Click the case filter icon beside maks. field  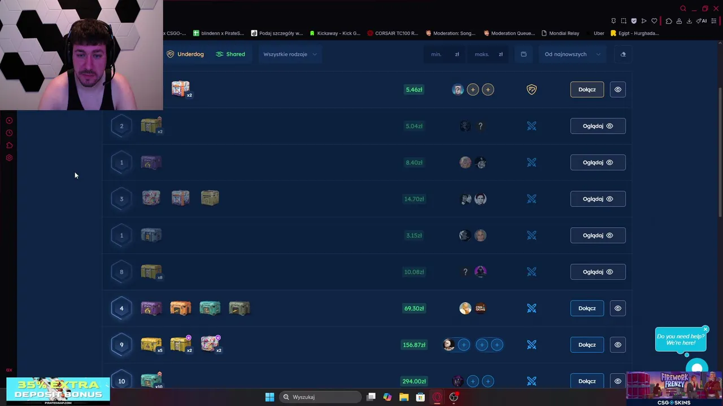tap(524, 54)
